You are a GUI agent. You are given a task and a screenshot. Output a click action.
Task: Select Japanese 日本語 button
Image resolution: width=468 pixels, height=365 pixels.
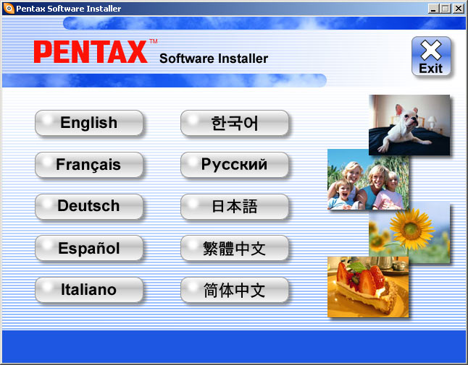(x=235, y=206)
